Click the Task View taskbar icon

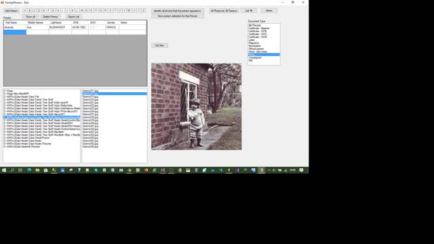(x=20, y=170)
